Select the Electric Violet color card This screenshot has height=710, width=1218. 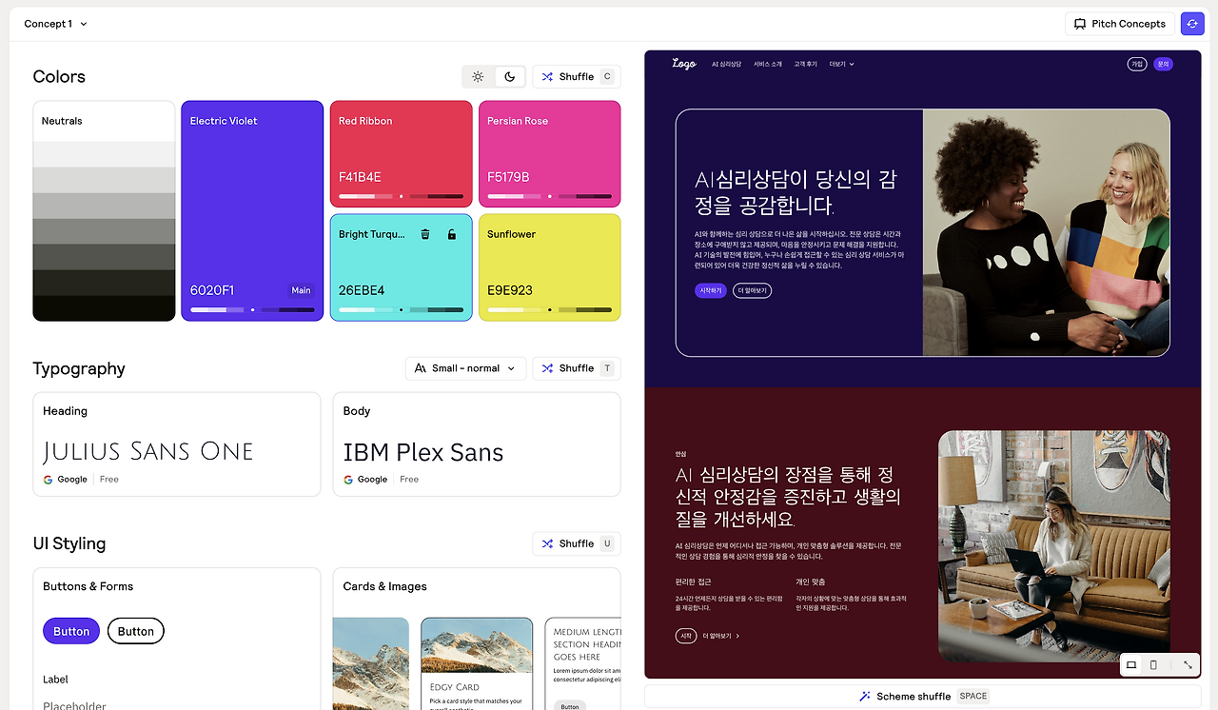[251, 209]
